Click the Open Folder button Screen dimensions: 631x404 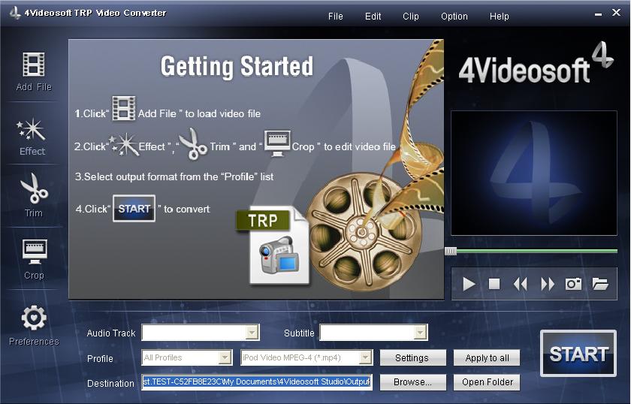click(487, 382)
